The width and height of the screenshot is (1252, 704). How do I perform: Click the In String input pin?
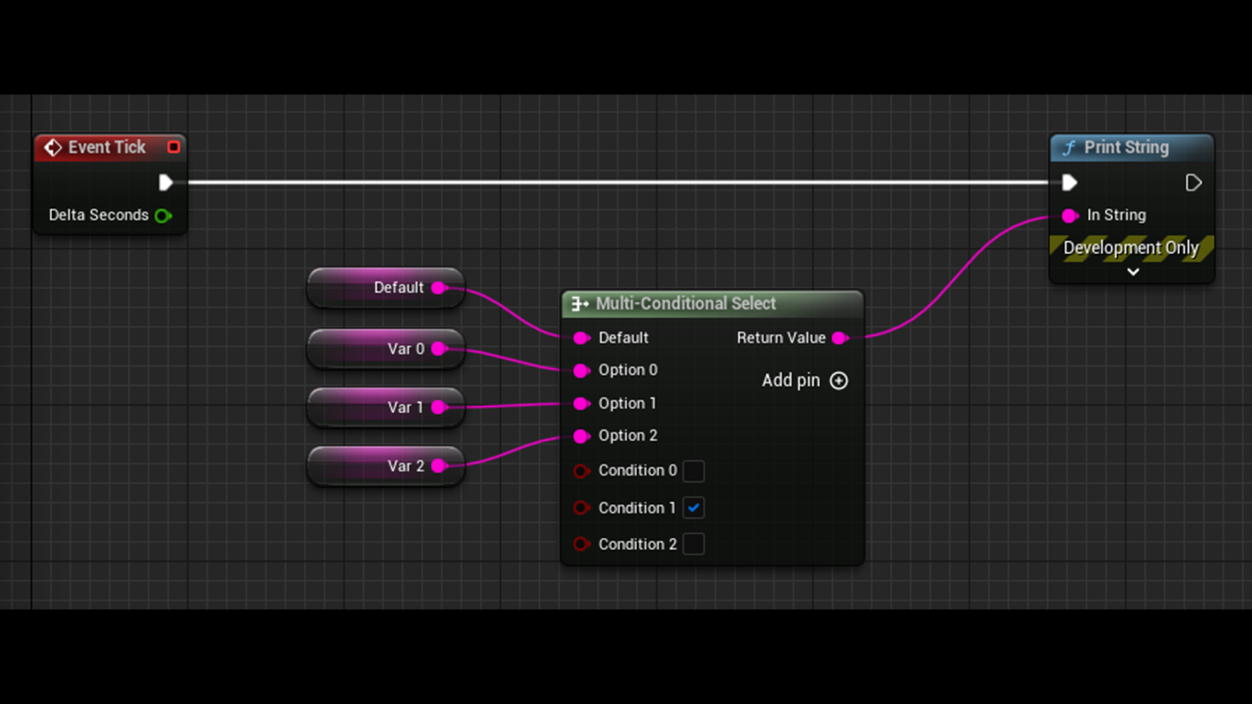pyautogui.click(x=1069, y=215)
